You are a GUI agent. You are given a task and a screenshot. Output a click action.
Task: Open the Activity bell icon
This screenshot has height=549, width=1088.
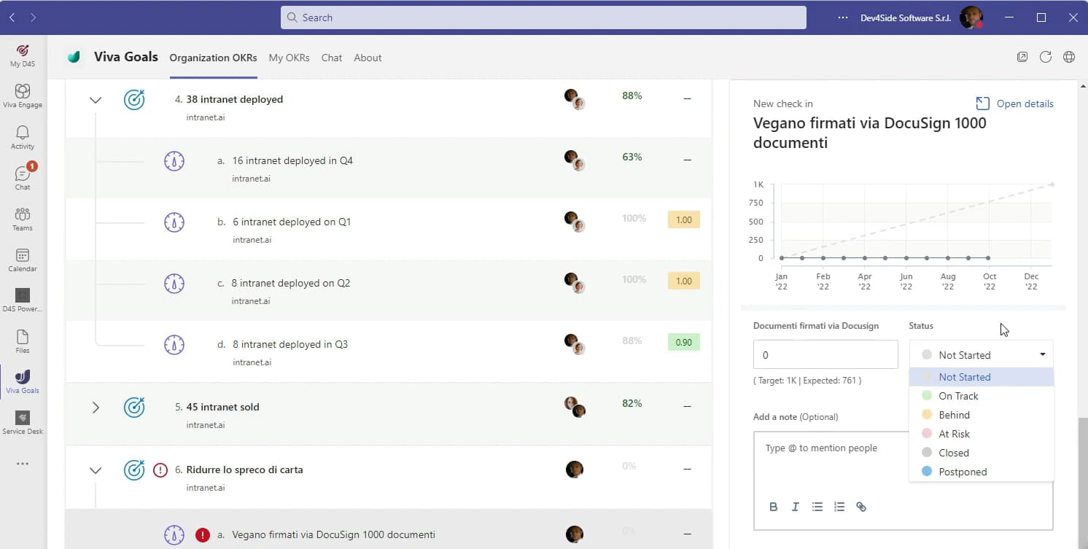pyautogui.click(x=23, y=136)
